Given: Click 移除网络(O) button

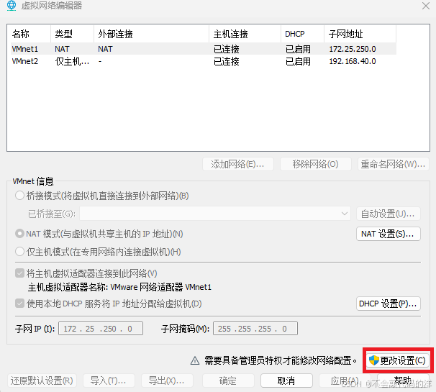Looking at the screenshot, I should (x=316, y=164).
